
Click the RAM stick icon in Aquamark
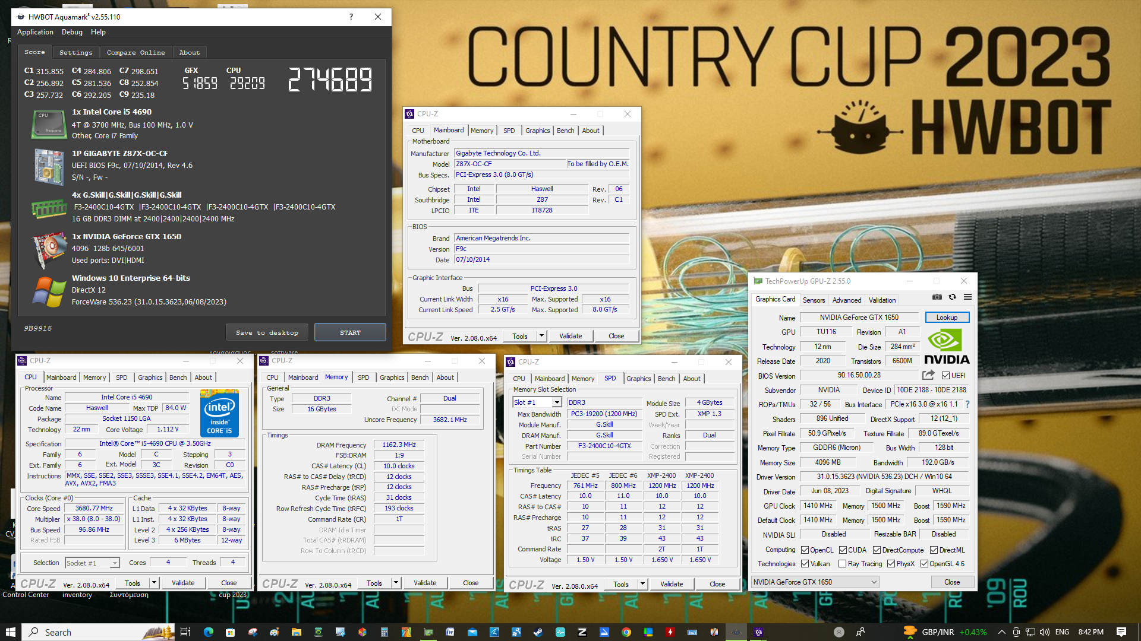(49, 208)
